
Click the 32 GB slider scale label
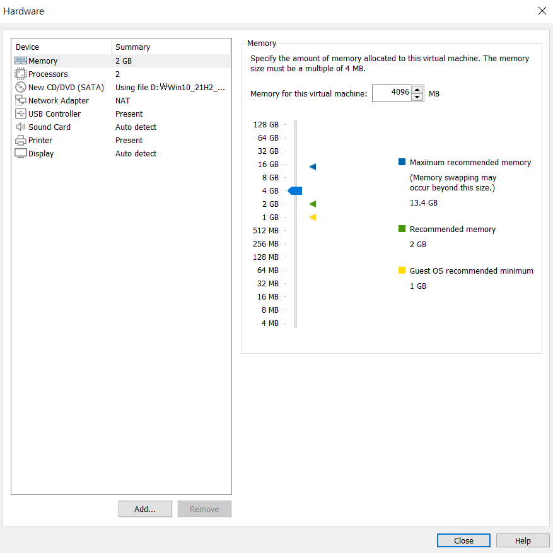point(268,151)
